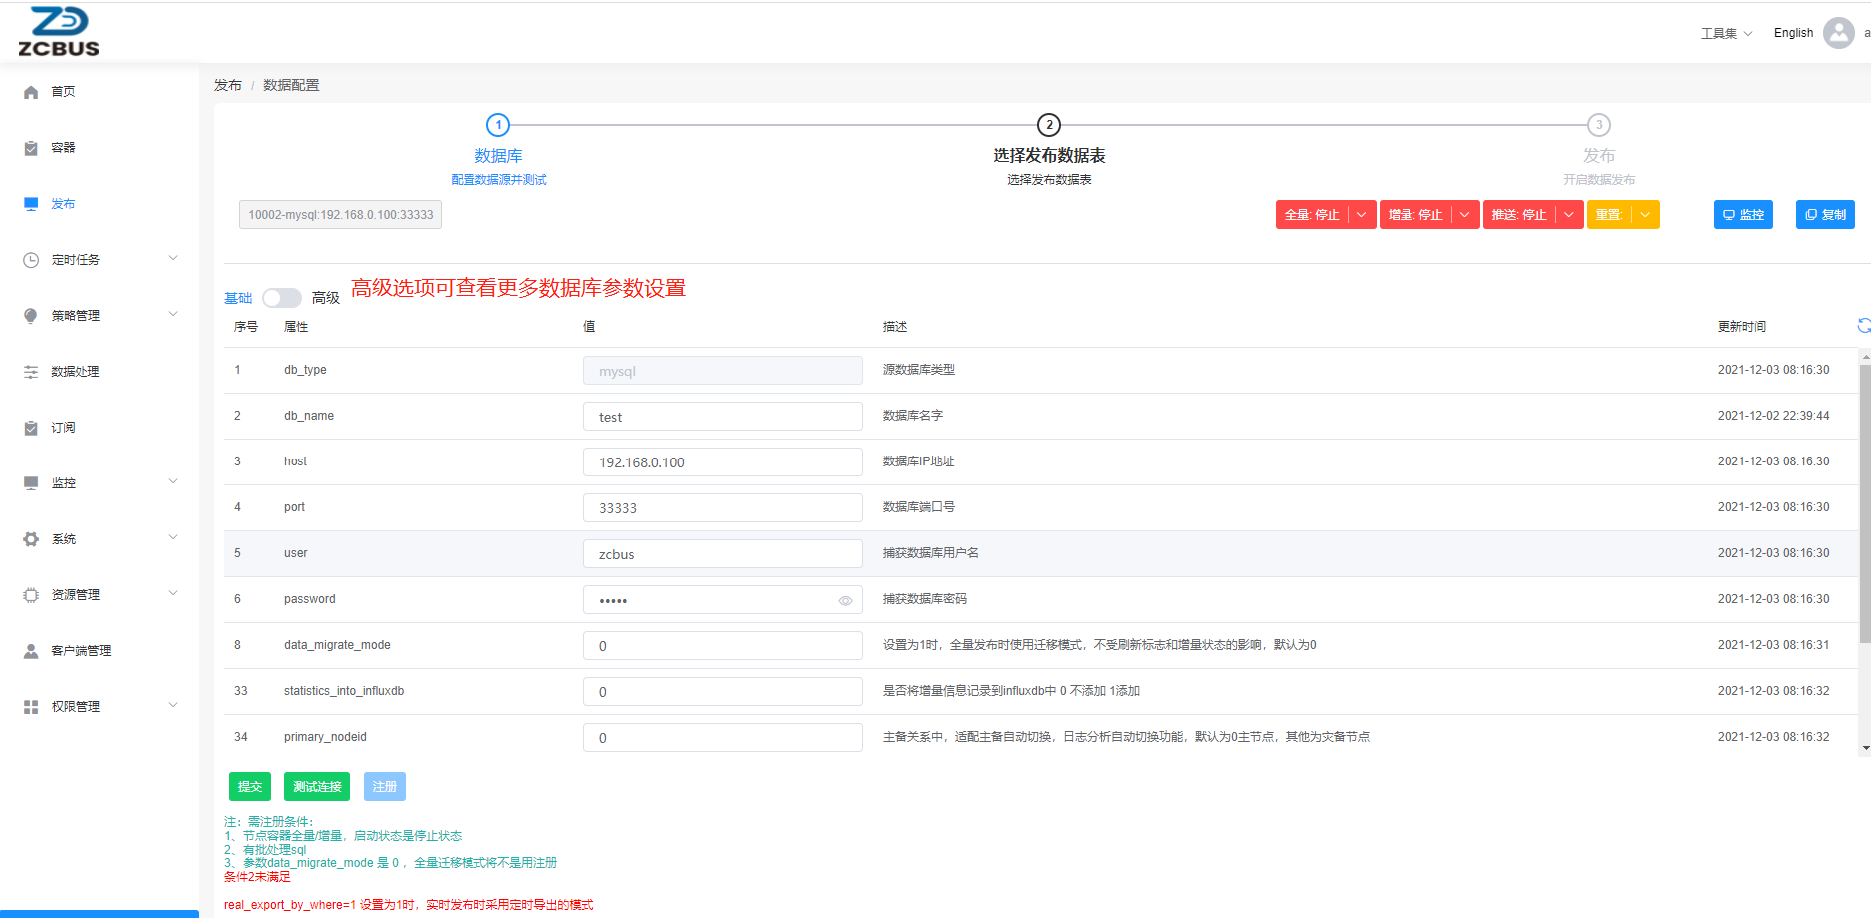Click the ZCBUS logo
The width and height of the screenshot is (1871, 918).
pyautogui.click(x=59, y=32)
